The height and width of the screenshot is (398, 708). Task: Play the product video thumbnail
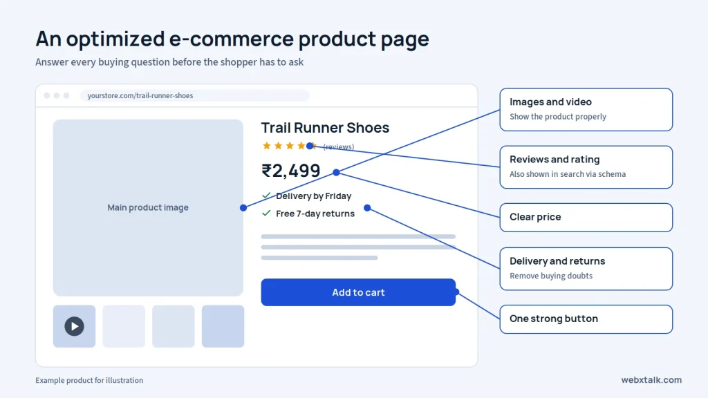tap(74, 326)
